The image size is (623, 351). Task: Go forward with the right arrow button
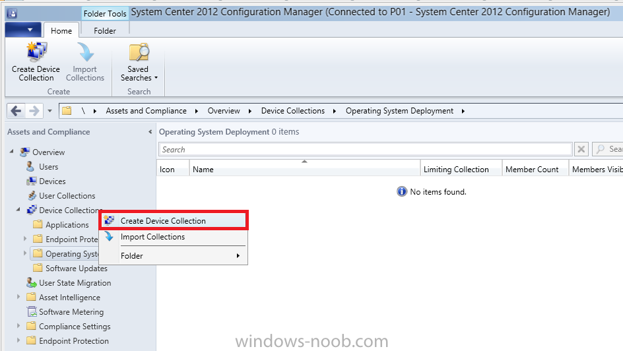[34, 111]
